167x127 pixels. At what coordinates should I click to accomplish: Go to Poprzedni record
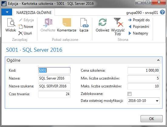pyautogui.click(x=139, y=27)
